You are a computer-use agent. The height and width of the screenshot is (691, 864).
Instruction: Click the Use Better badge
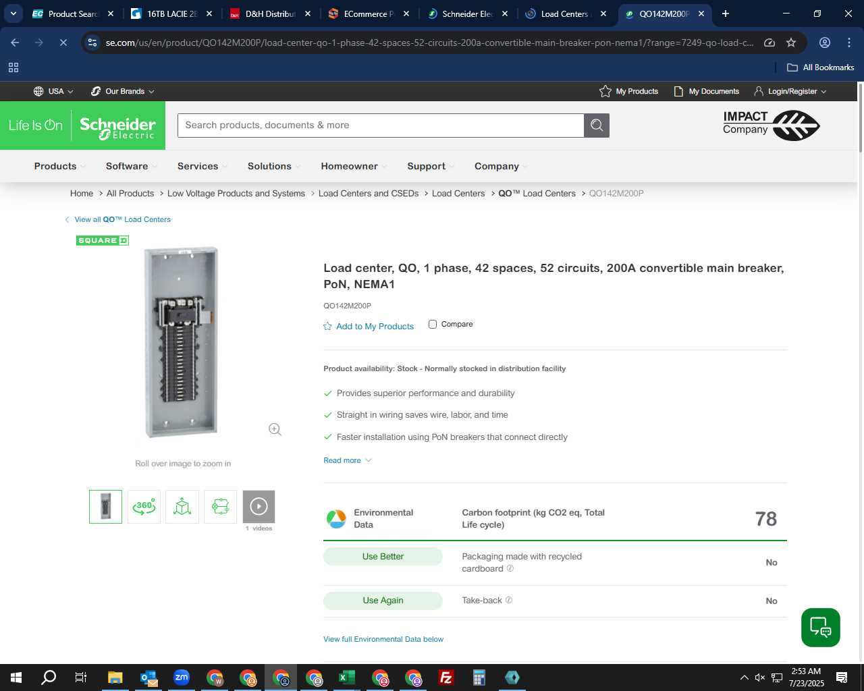point(383,557)
